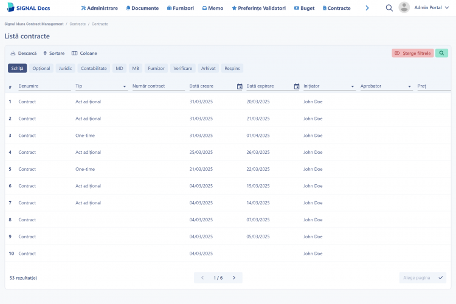456x304 pixels.
Task: Confirm page choice with checkmark icon
Action: point(441,277)
